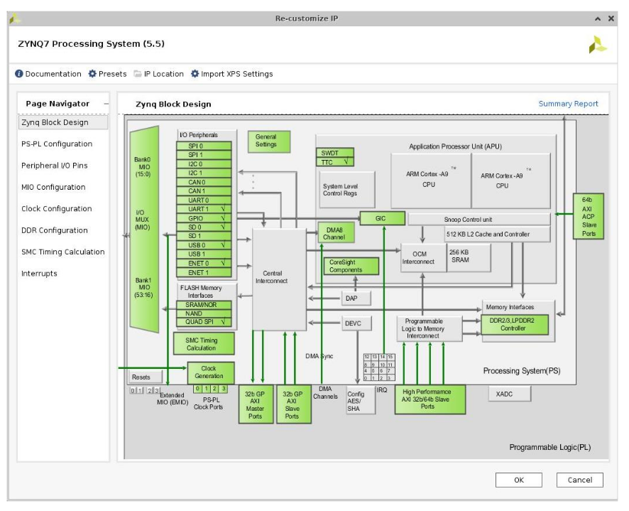The height and width of the screenshot is (511, 629).
Task: Roll up the Re-customize IP window
Action: [x=598, y=18]
